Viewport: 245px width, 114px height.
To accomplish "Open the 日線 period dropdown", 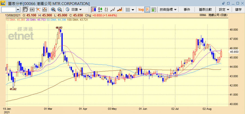I will [74, 9].
